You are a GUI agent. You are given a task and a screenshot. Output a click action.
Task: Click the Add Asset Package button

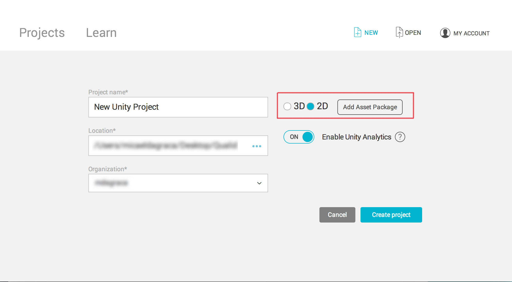tap(370, 107)
